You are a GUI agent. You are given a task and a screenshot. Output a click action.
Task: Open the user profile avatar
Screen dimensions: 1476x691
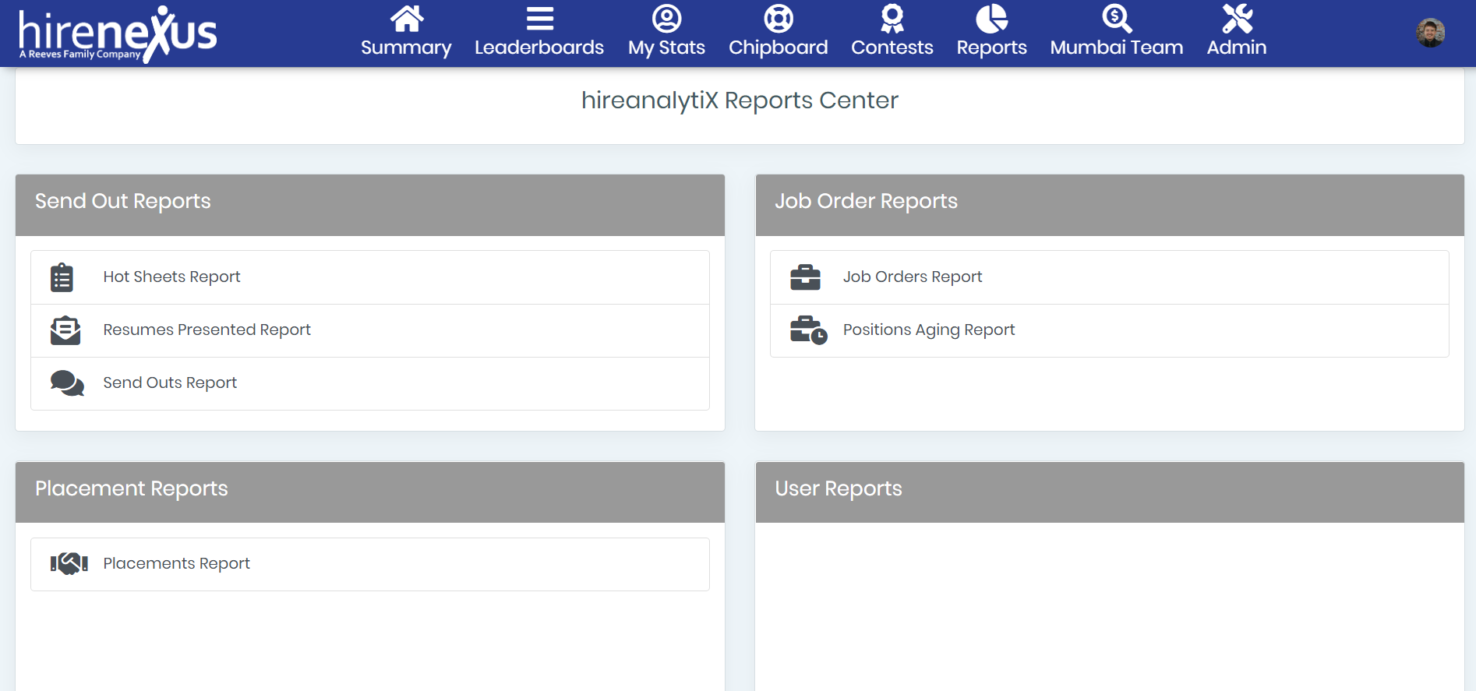click(x=1431, y=33)
